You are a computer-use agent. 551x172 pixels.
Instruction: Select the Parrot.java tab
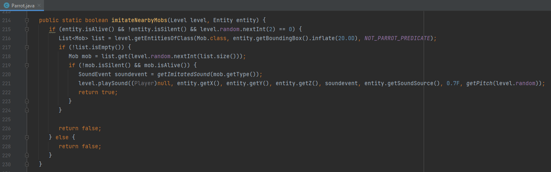coord(23,5)
